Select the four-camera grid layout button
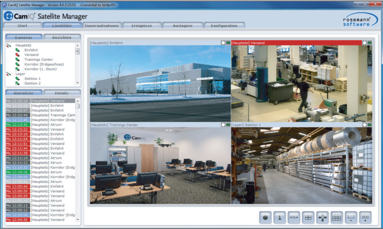383x229 pixels. (x=308, y=217)
